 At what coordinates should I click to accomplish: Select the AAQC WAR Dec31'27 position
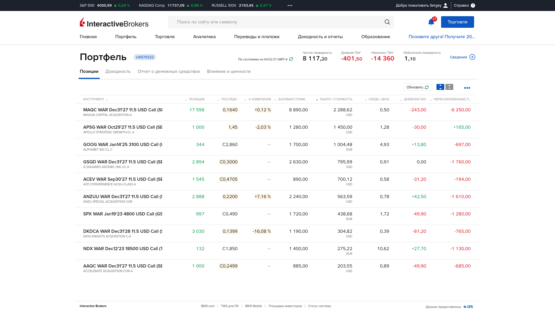(277, 268)
